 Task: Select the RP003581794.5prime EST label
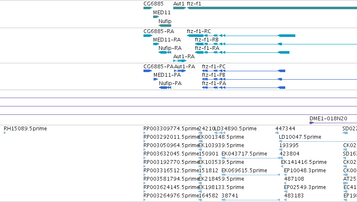pos(171,179)
